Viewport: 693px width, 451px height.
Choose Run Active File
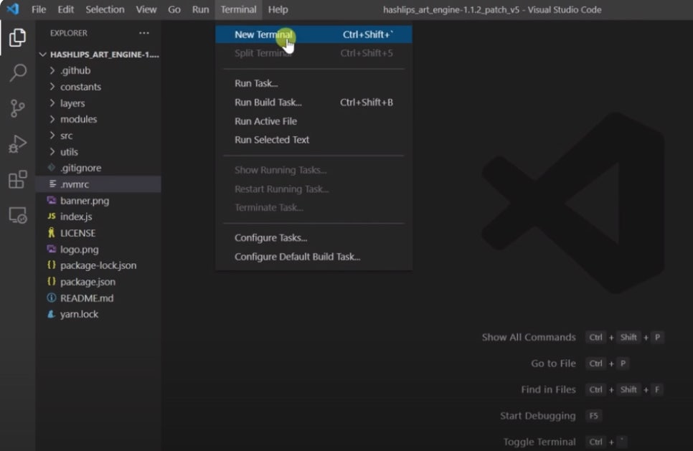(x=313, y=121)
